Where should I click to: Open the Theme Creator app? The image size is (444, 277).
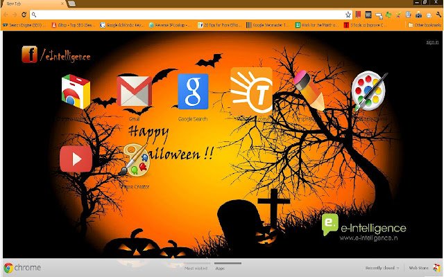click(x=135, y=159)
